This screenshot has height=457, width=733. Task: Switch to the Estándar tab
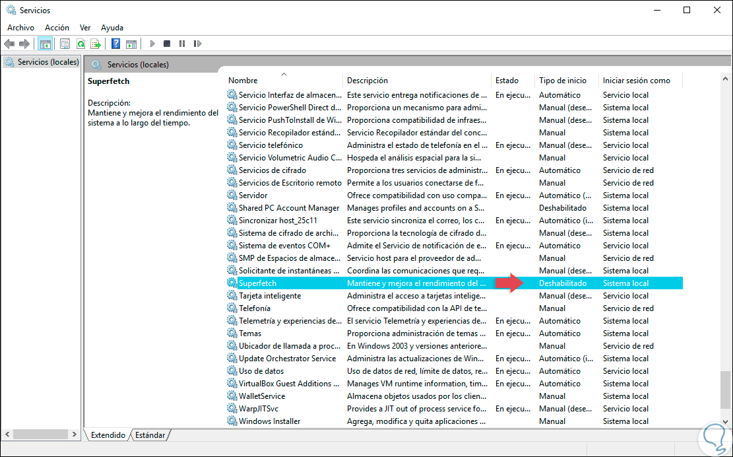150,435
